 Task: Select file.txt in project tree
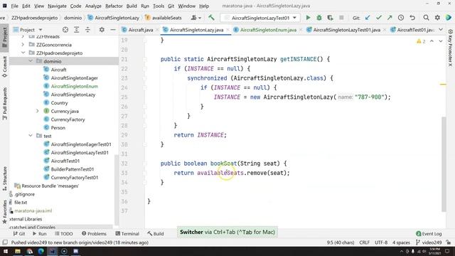(21, 202)
